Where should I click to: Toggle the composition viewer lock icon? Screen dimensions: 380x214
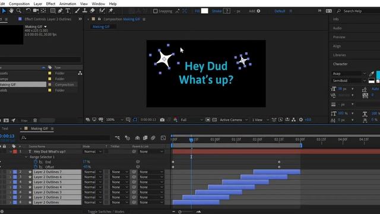click(x=99, y=19)
